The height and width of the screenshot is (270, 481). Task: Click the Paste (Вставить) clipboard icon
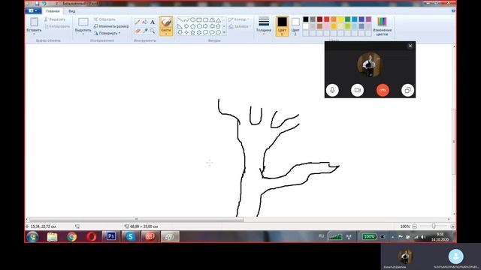click(x=34, y=22)
